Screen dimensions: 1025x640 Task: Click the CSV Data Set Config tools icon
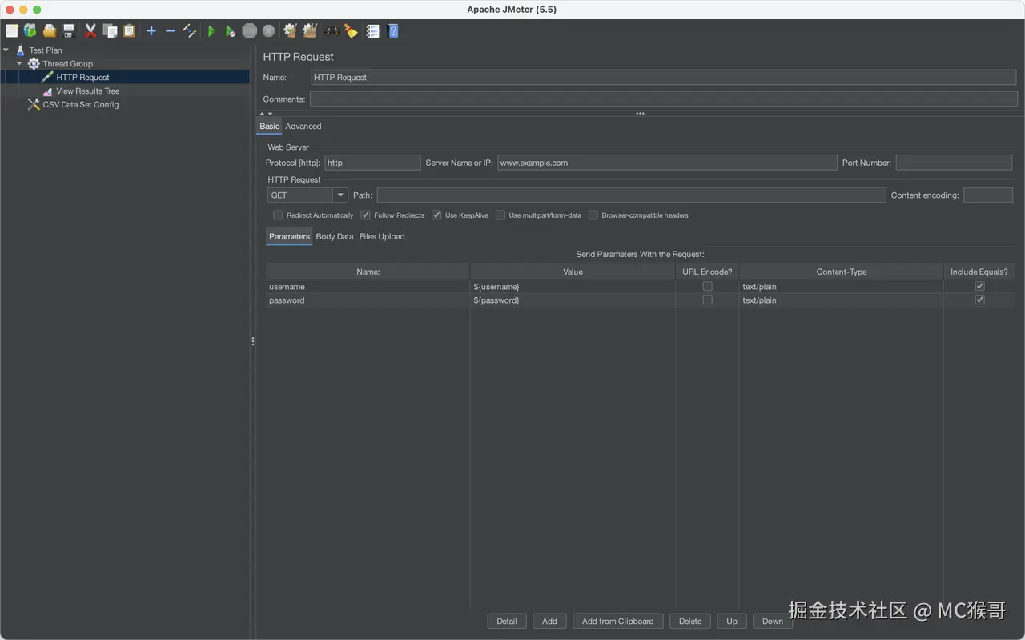tap(34, 104)
